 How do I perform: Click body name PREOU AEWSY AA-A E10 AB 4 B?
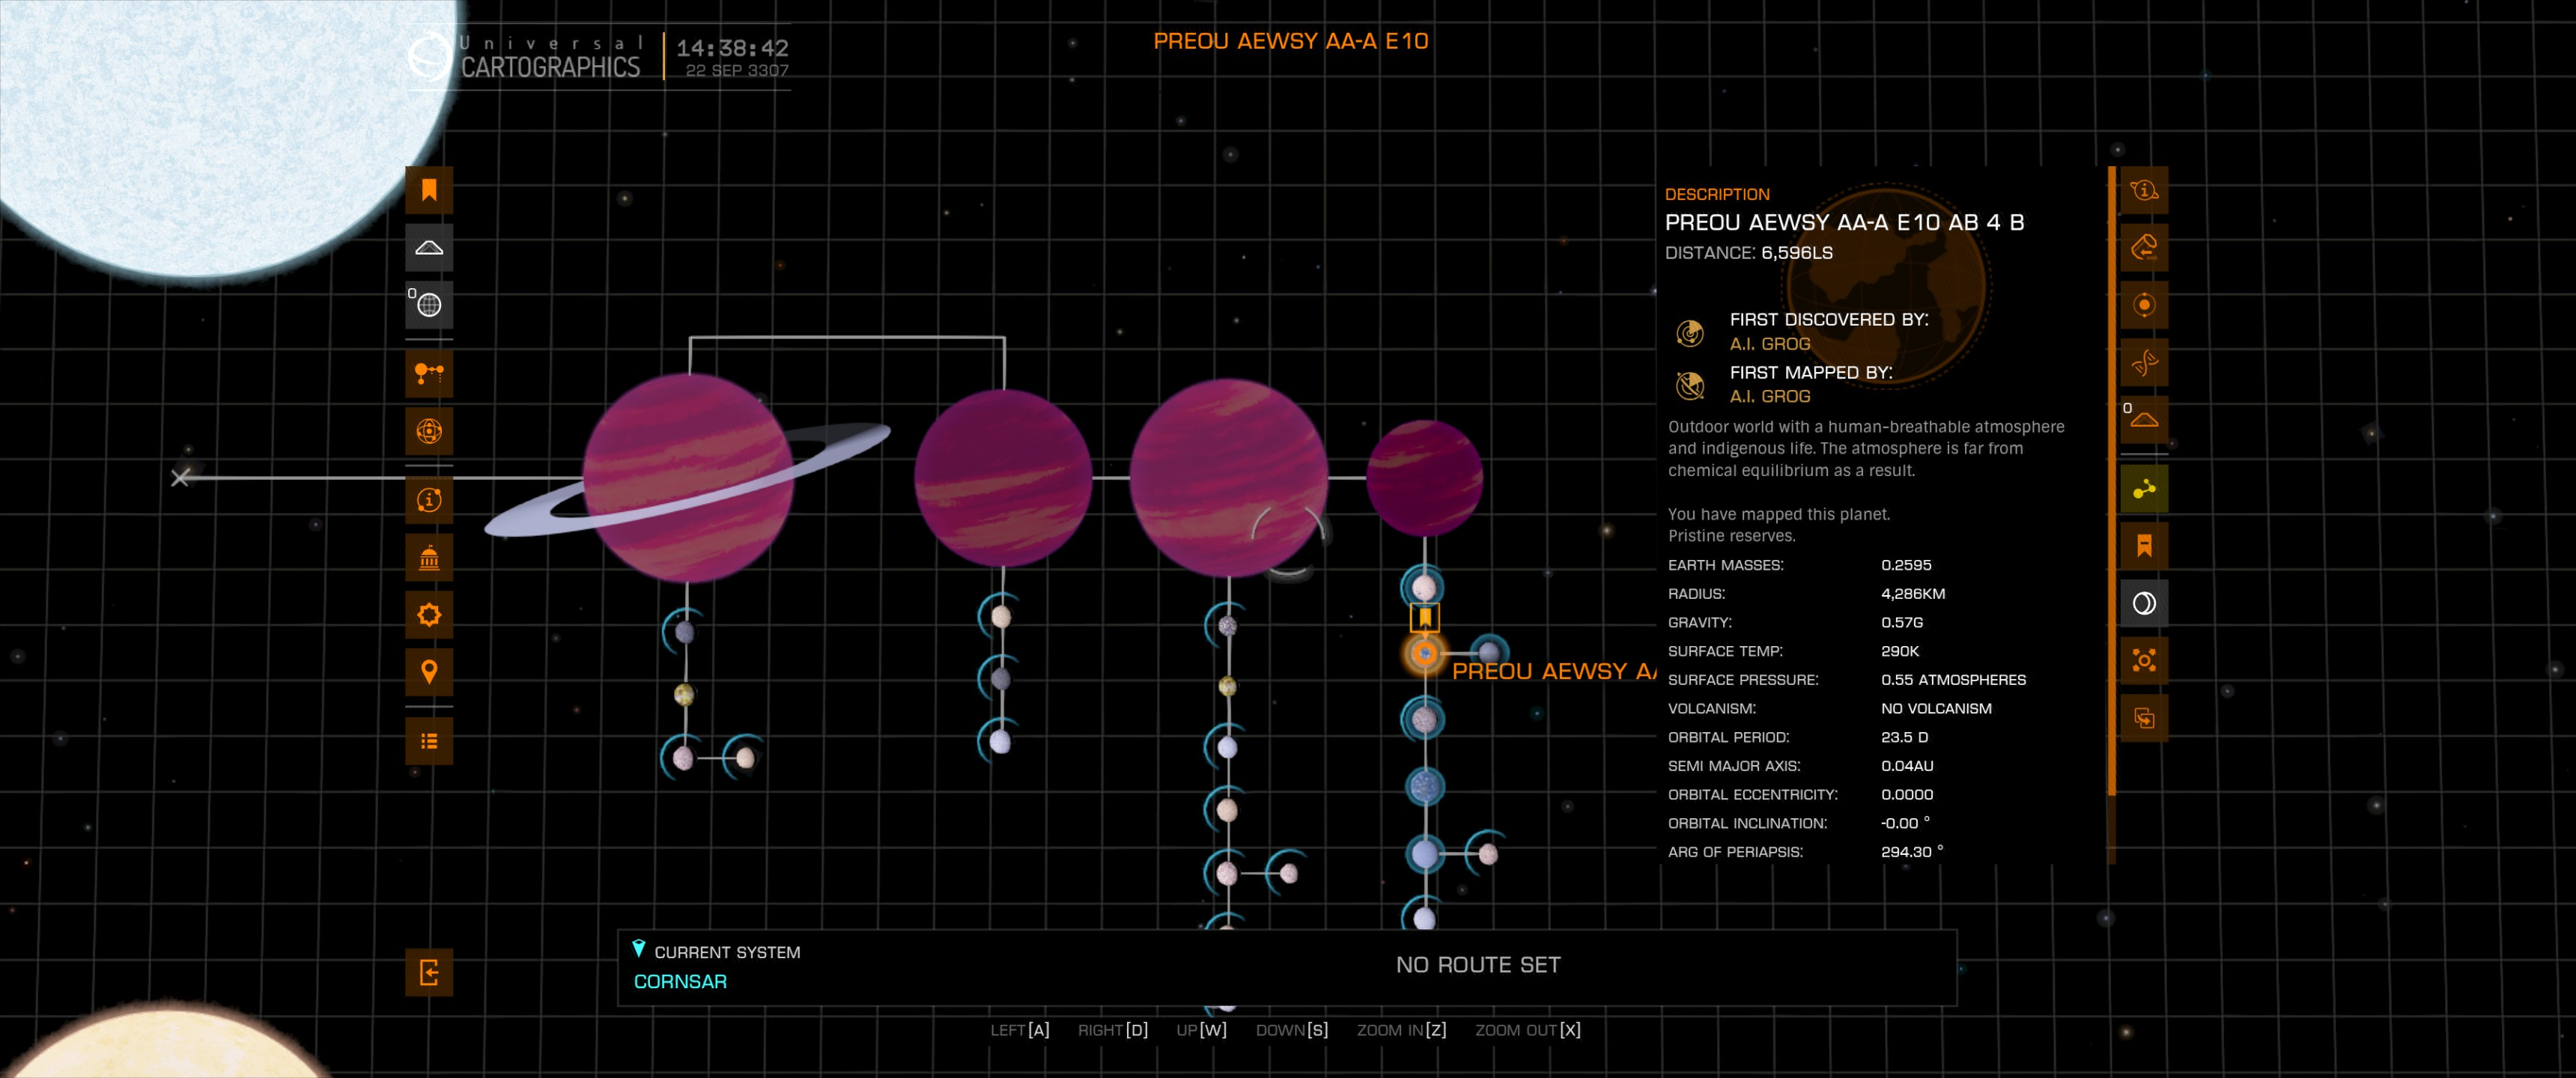1844,222
